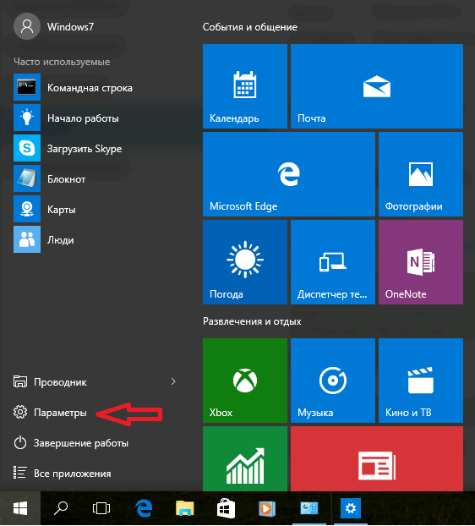Open the Почта tile
Viewport: 475px width, 526px height.
coord(377,86)
